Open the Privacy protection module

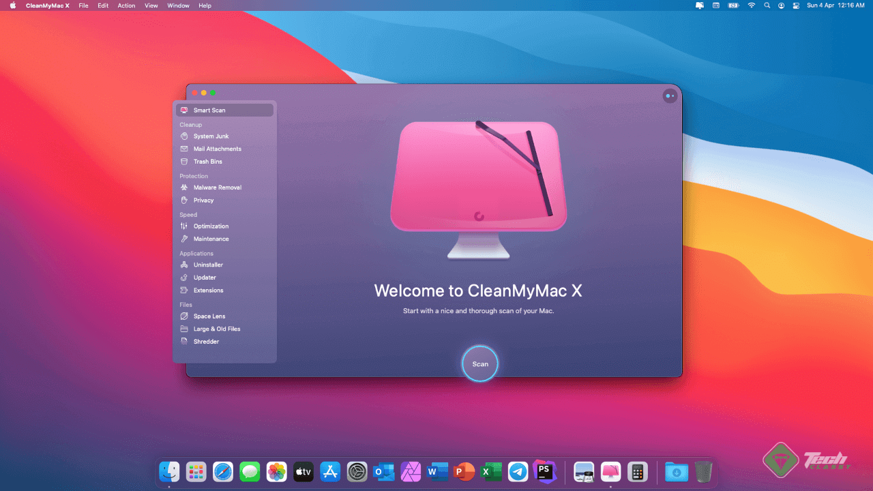coord(205,200)
